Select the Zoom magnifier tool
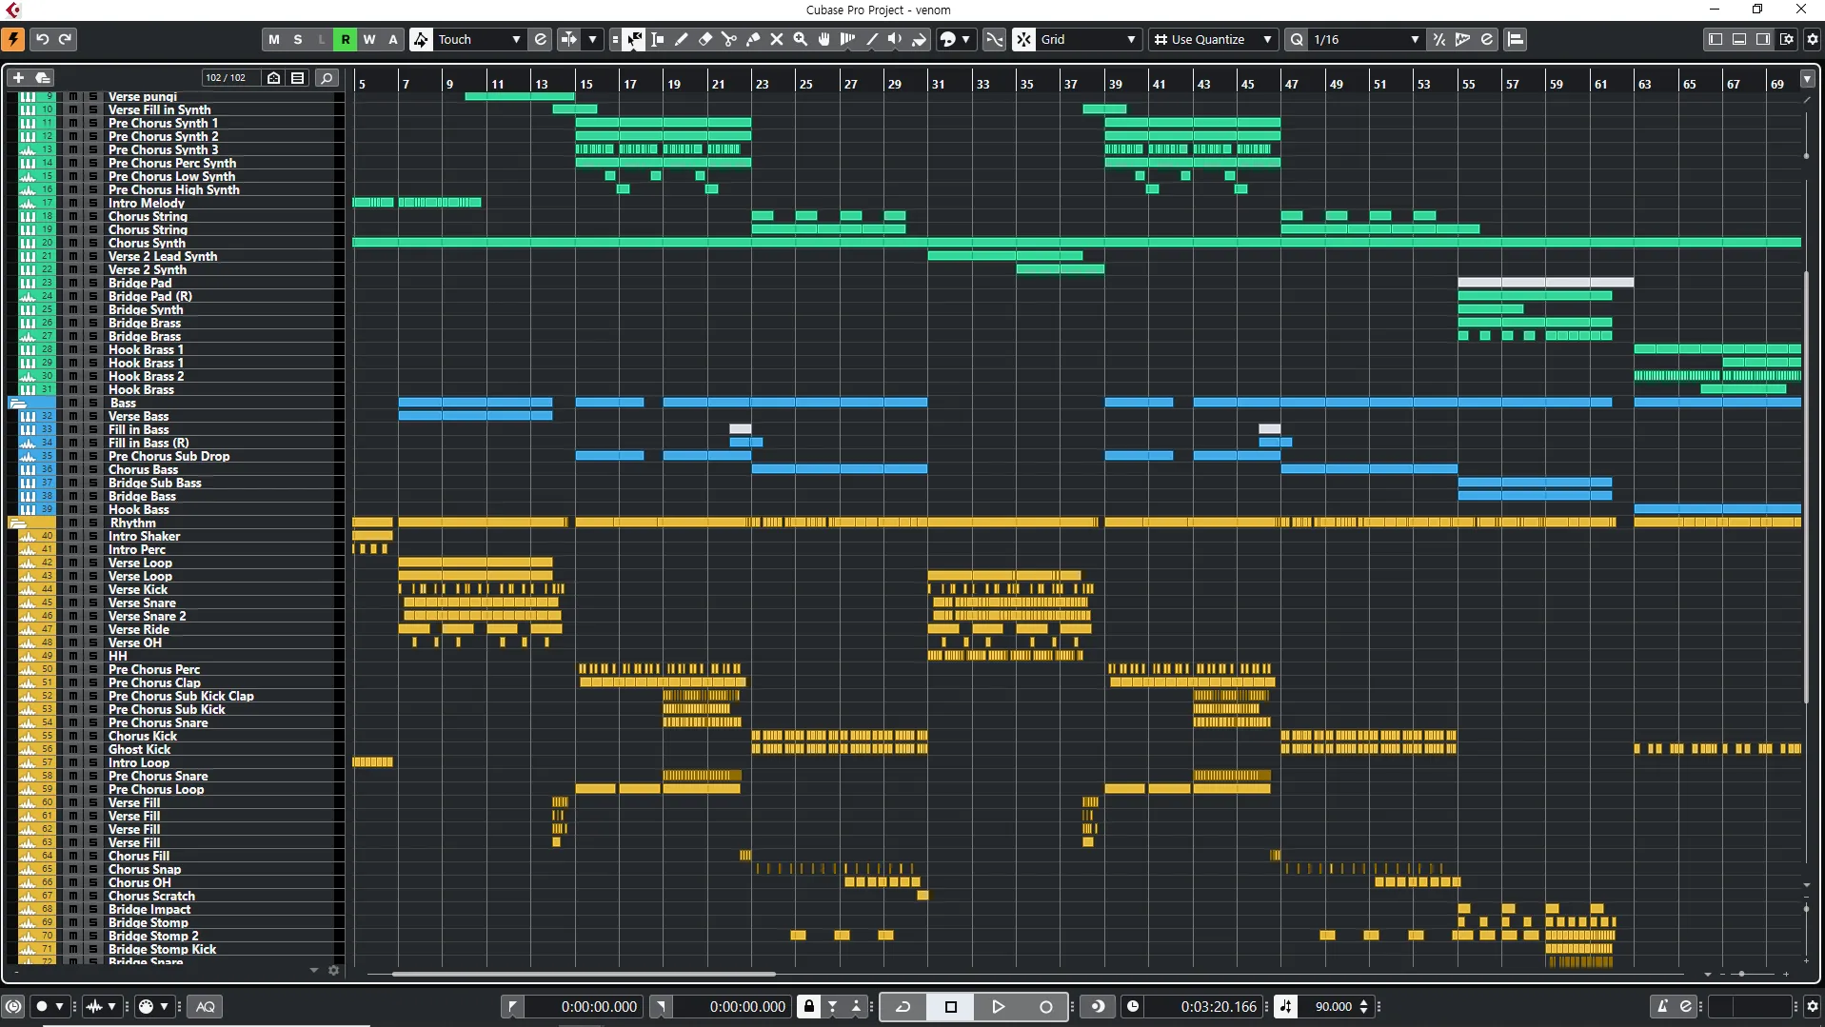1825x1027 pixels. [x=801, y=39]
